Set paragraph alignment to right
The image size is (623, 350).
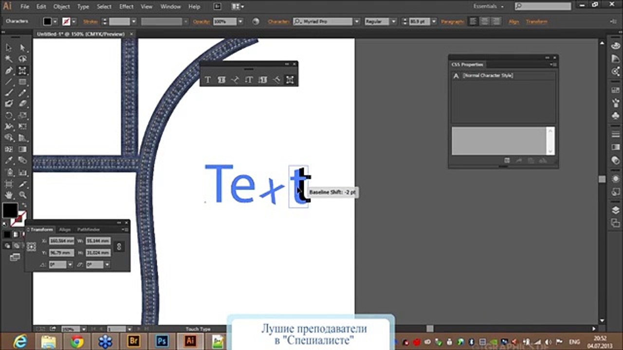pyautogui.click(x=496, y=21)
